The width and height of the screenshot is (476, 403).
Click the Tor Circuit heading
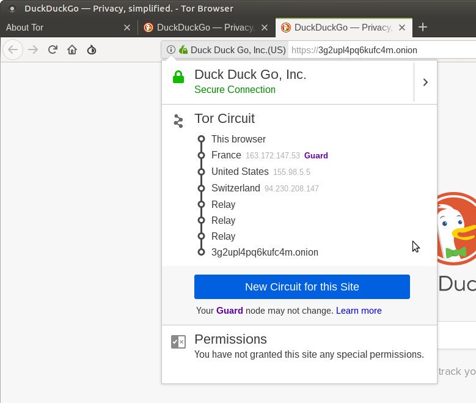point(225,119)
